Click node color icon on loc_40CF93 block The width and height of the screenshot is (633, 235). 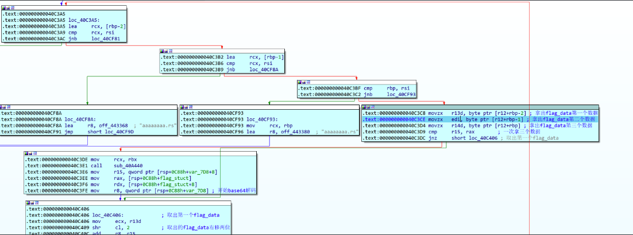point(183,107)
